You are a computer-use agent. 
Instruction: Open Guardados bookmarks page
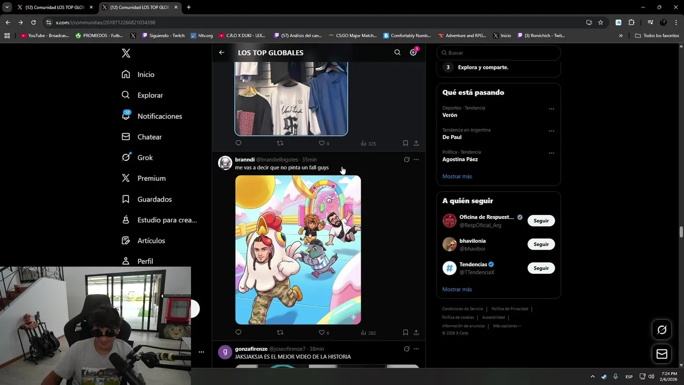pos(147,199)
